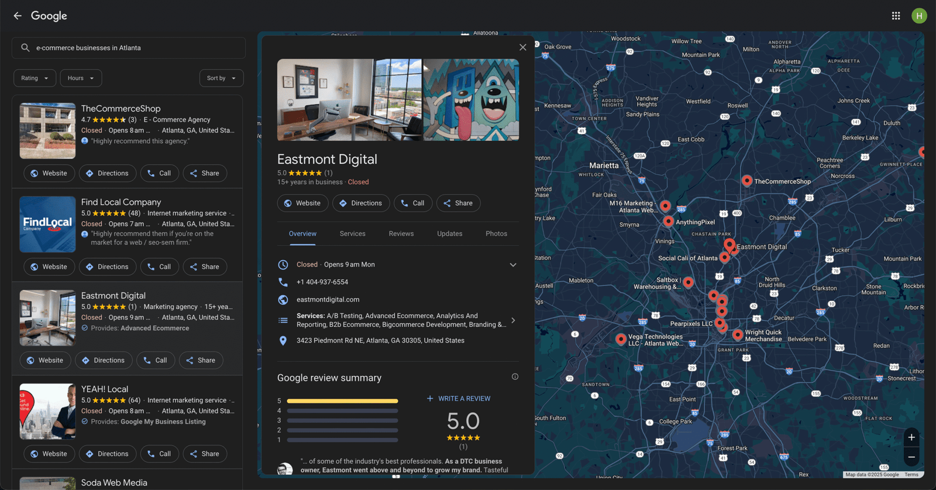
Task: Open the Hours filter dropdown
Action: pyautogui.click(x=81, y=78)
